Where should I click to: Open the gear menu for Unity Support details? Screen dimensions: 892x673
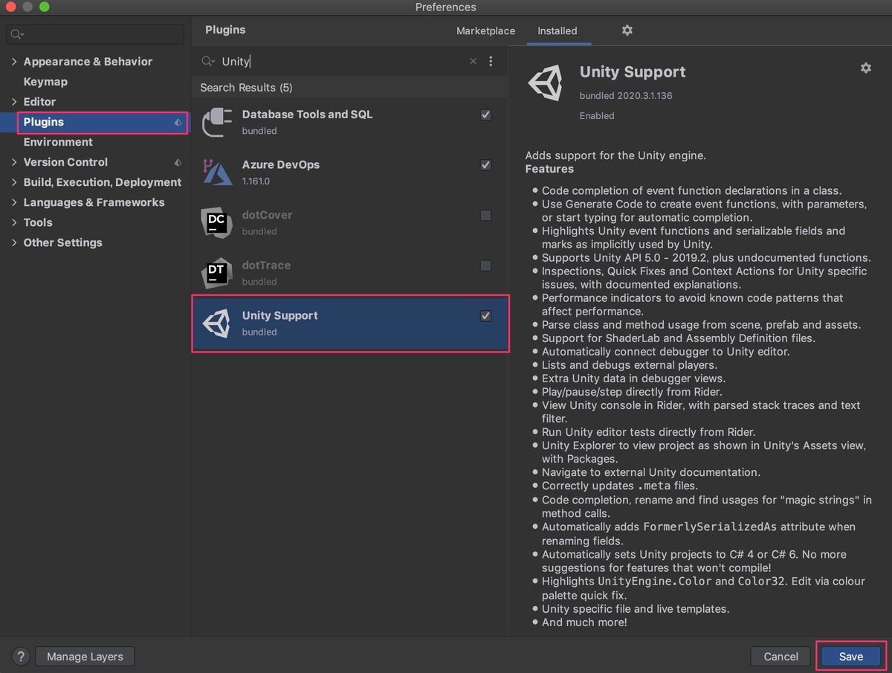pos(865,68)
